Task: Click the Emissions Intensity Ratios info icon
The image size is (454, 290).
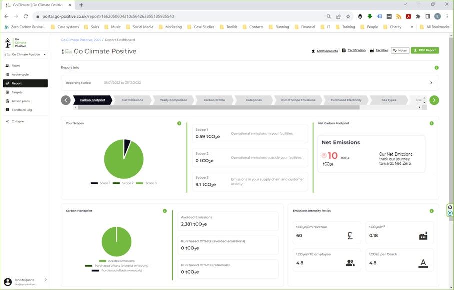Action: 431,211
